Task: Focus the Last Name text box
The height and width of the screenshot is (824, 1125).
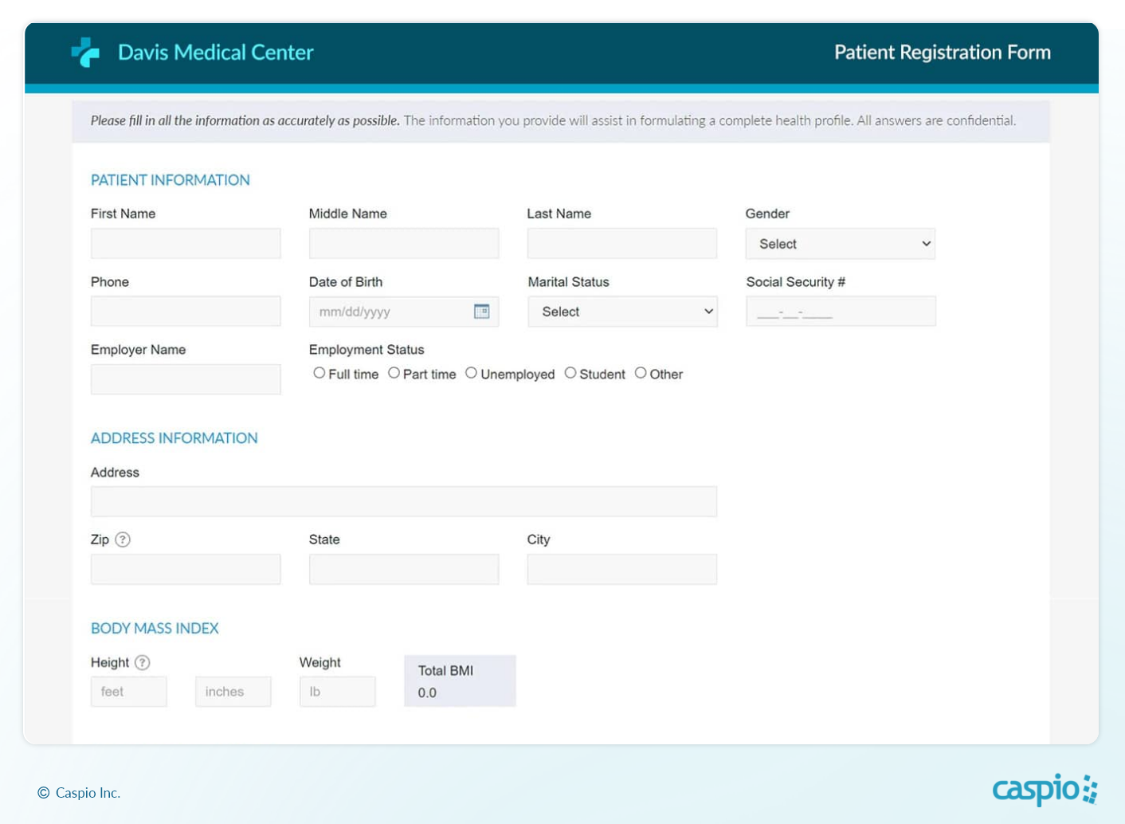Action: click(621, 244)
